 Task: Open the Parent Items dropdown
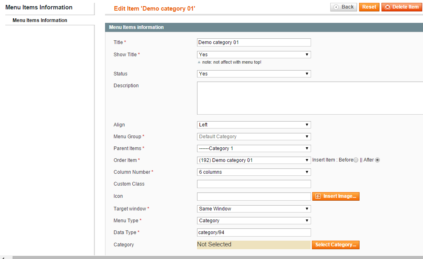pyautogui.click(x=254, y=148)
